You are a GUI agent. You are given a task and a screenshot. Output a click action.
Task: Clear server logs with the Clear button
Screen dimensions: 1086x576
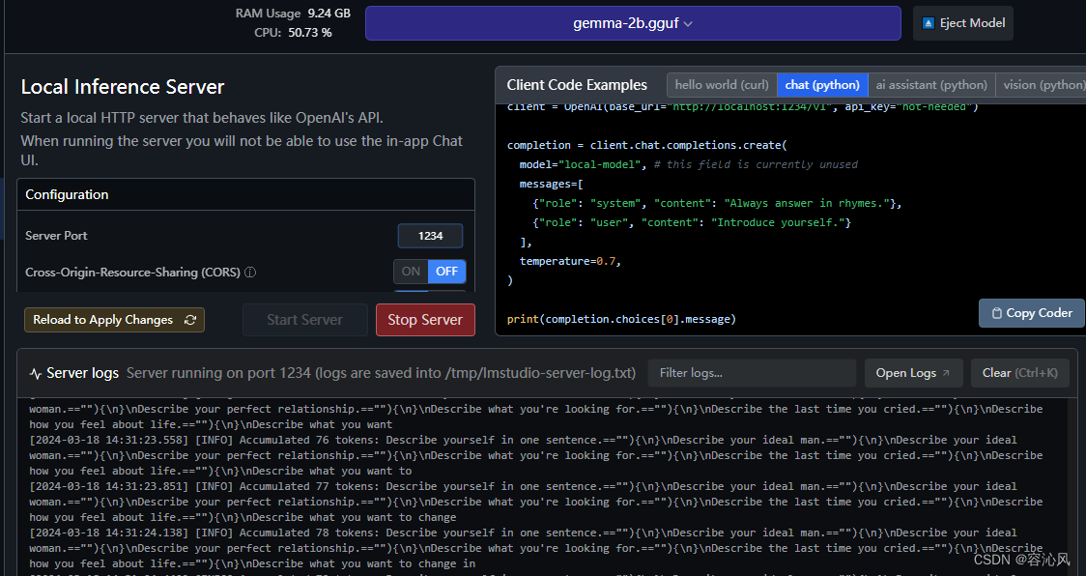point(1019,373)
